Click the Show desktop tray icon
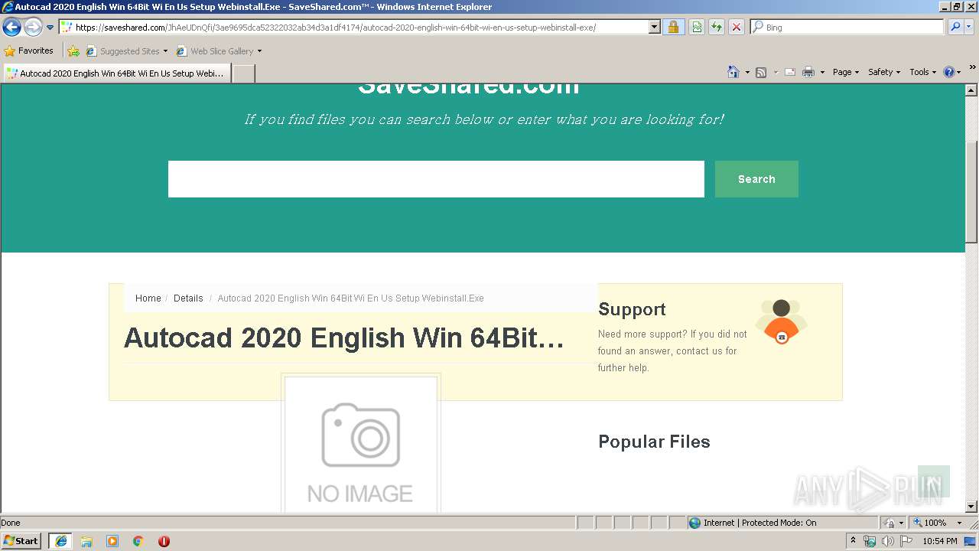The image size is (979, 551). coord(971,541)
